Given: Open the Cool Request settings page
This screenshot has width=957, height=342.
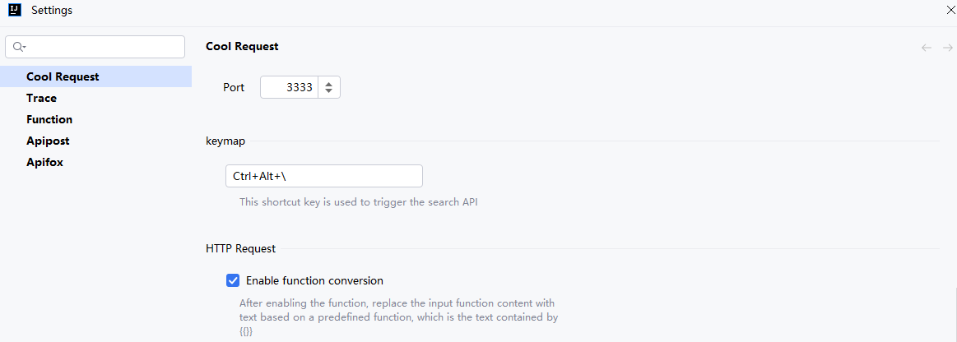Looking at the screenshot, I should pyautogui.click(x=63, y=76).
